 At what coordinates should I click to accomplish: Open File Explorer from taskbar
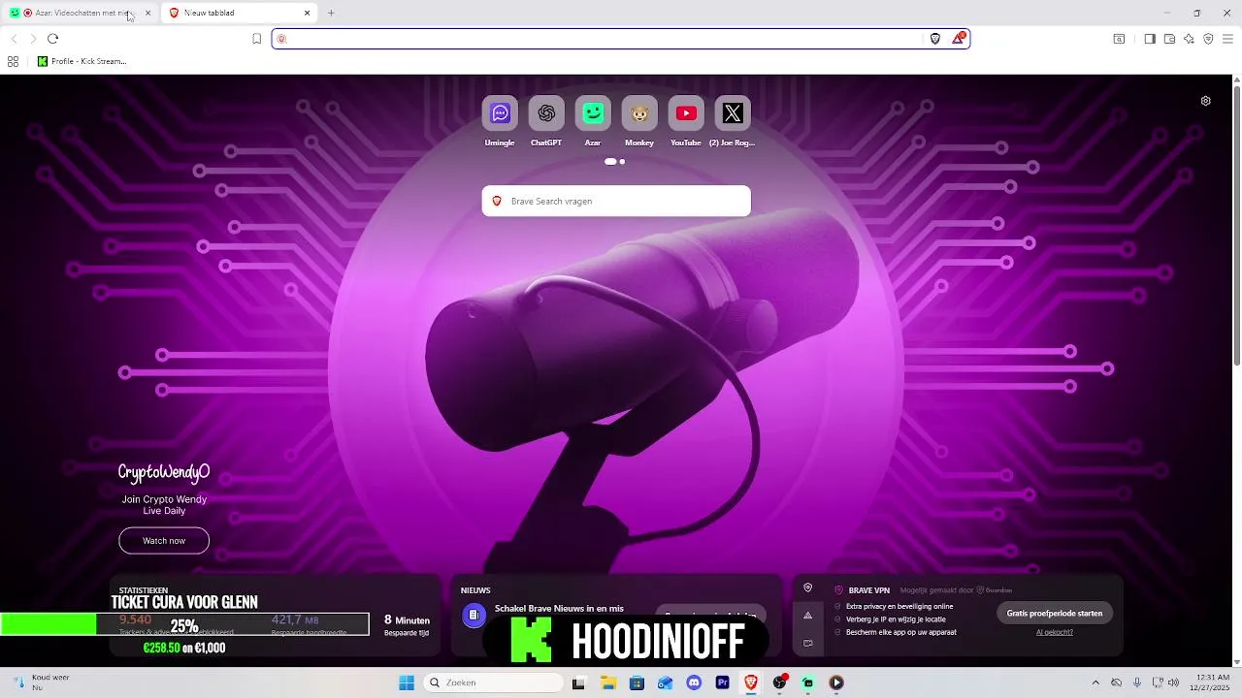[608, 682]
